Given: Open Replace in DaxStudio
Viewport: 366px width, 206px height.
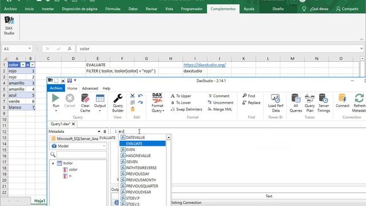Looking at the screenshot, I should (252, 102).
